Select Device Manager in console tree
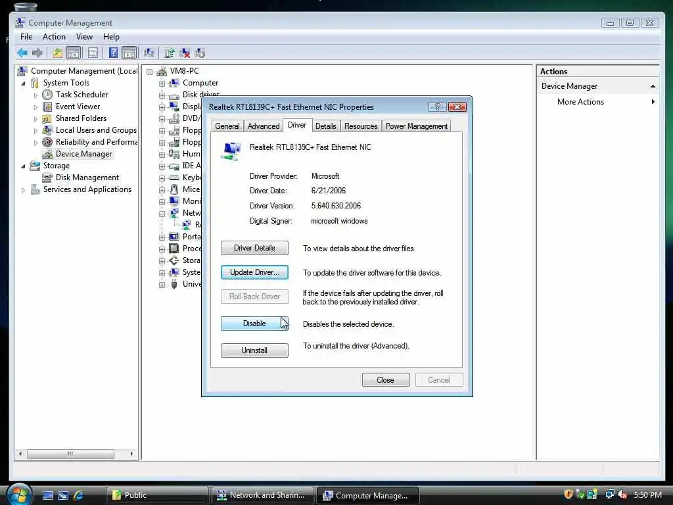This screenshot has height=505, width=673. [x=83, y=154]
